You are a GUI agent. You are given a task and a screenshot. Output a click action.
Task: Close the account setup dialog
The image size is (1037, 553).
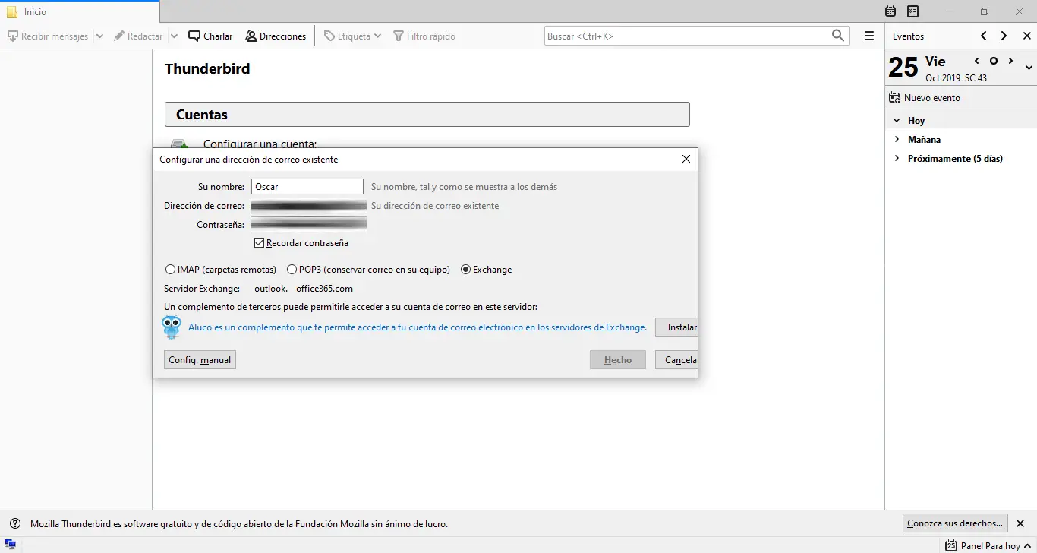point(686,160)
